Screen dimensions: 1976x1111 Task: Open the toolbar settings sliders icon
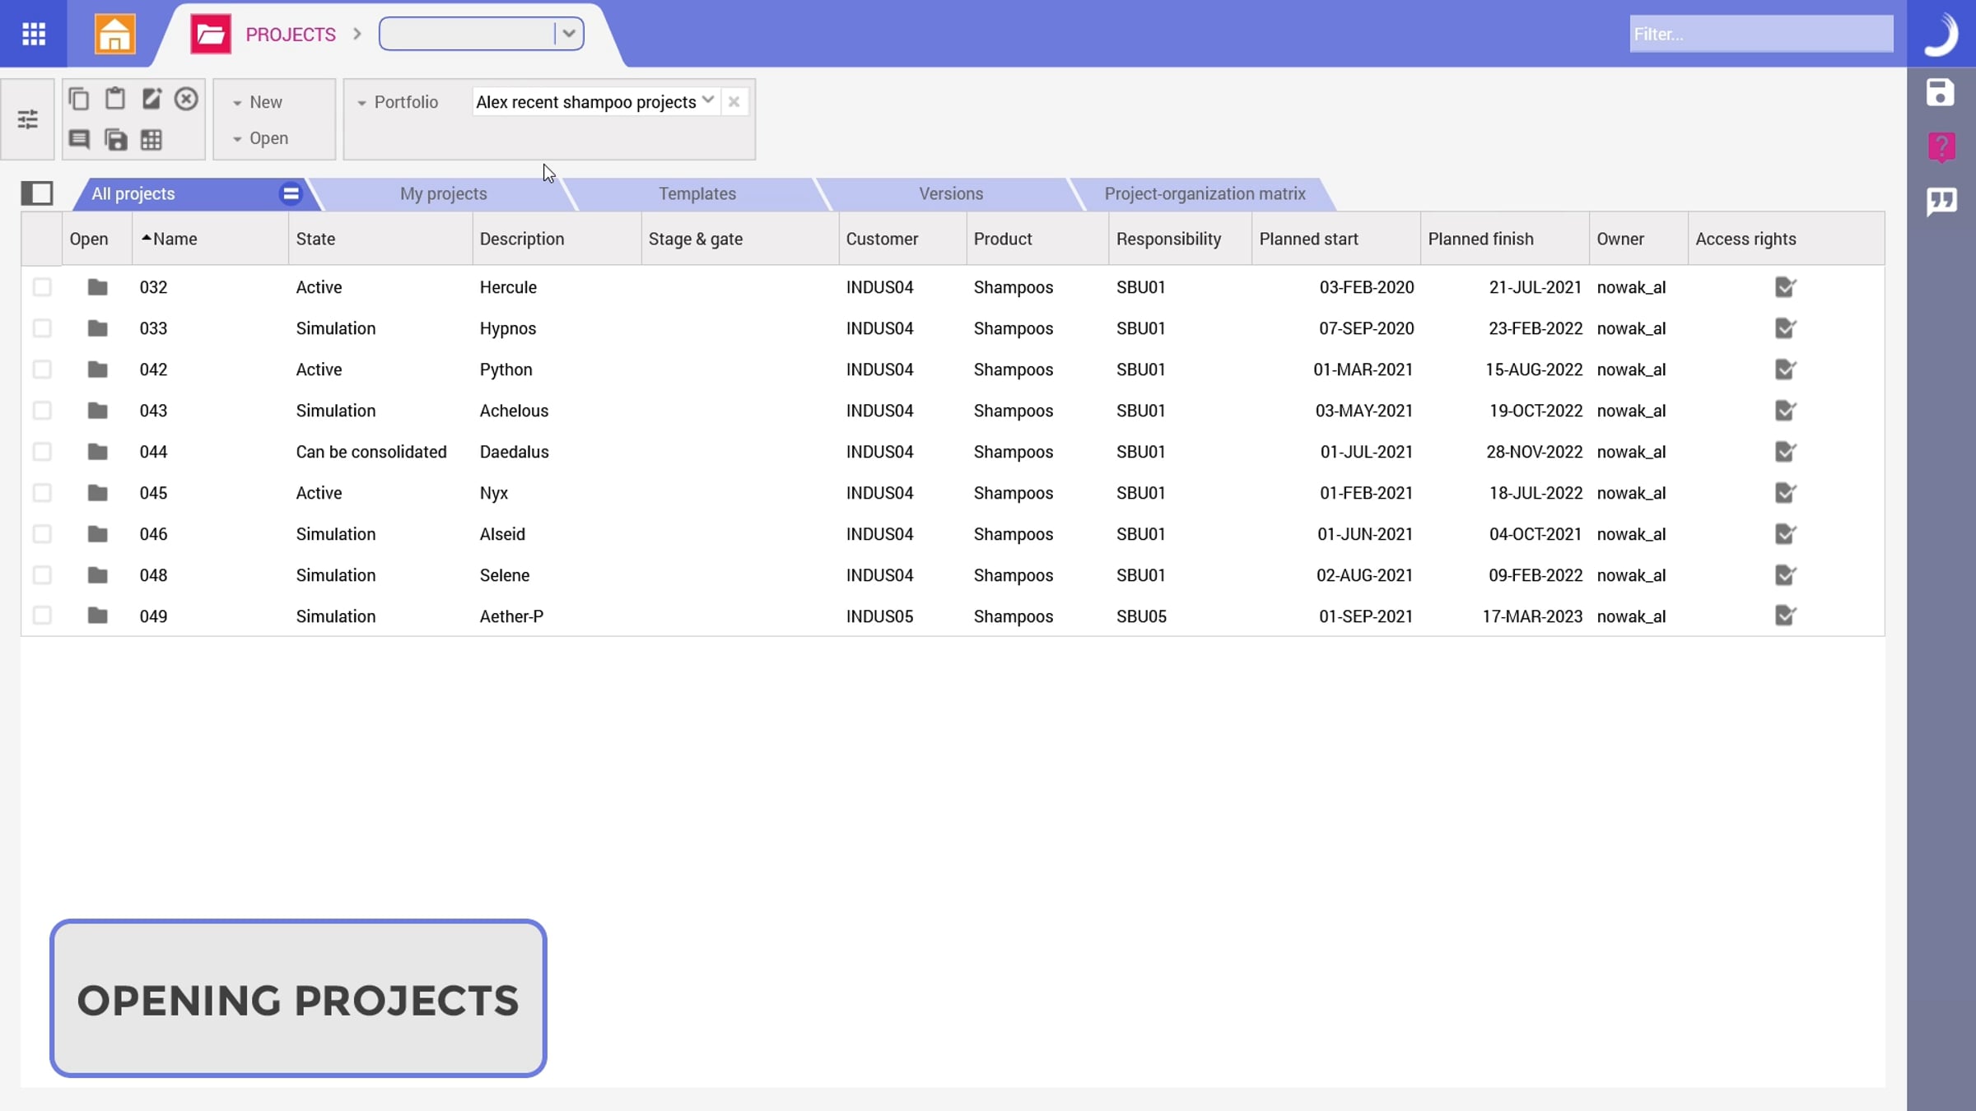pyautogui.click(x=28, y=119)
